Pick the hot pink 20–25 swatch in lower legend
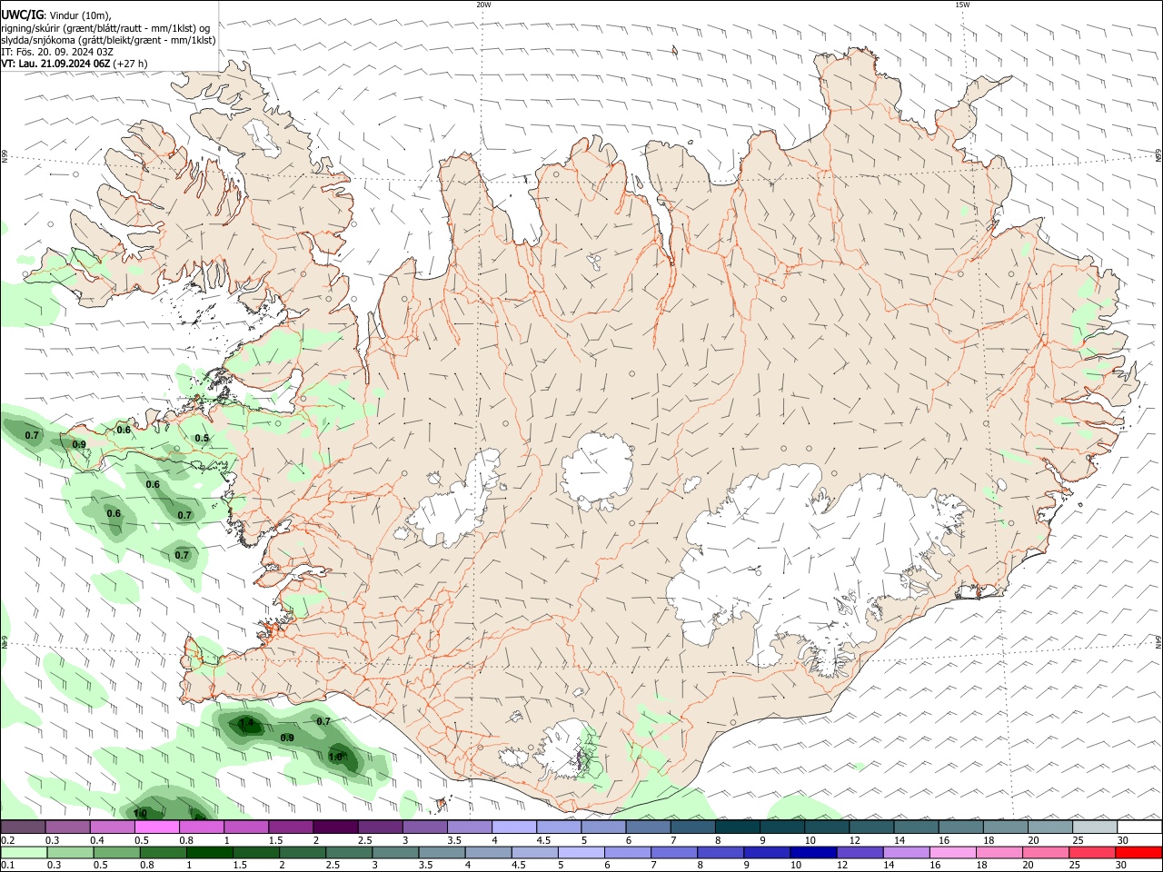 (1046, 852)
